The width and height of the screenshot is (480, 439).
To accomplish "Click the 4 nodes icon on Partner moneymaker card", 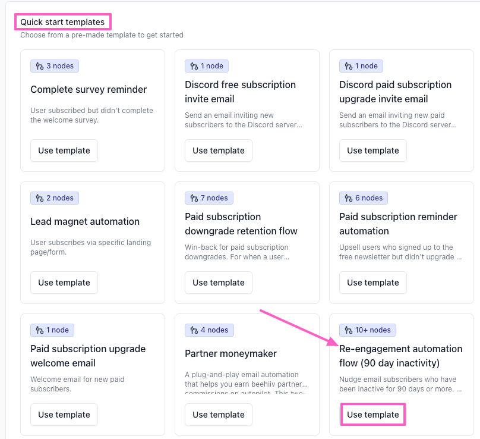I will click(x=194, y=330).
